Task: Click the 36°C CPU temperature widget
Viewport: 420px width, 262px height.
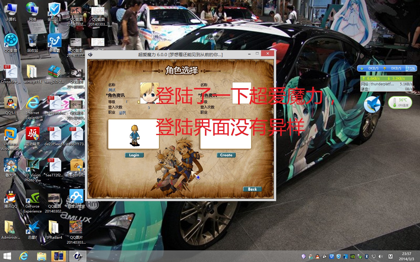Action: 400,102
